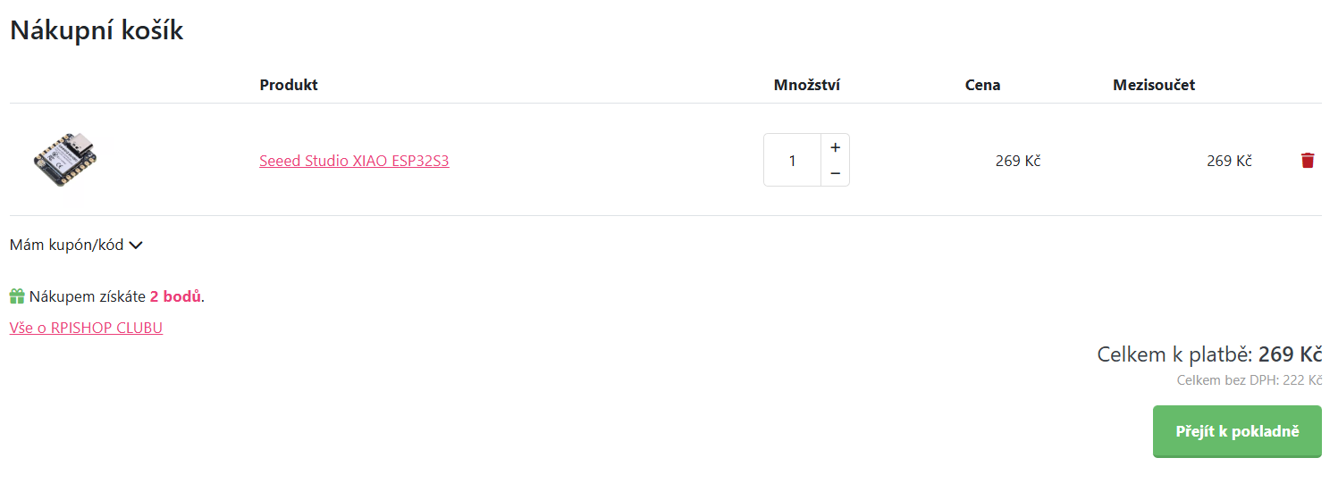This screenshot has height=483, width=1338.
Task: Expand the Mám kupón/kód text label
Action: (x=66, y=245)
